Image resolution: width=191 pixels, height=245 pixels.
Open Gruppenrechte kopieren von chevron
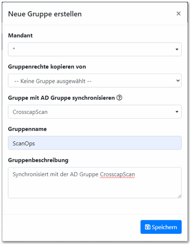click(178, 80)
